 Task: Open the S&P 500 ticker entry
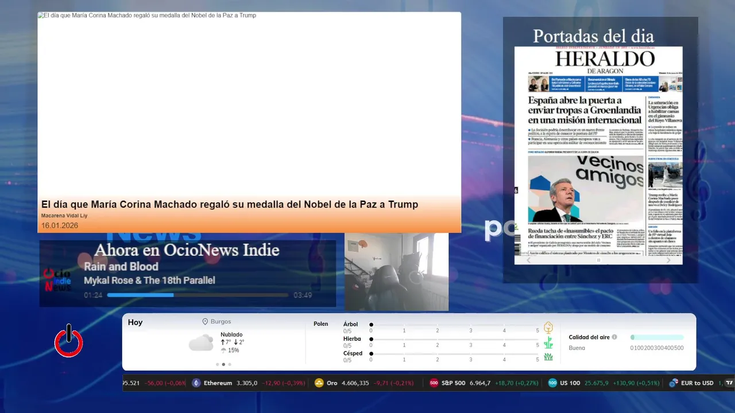pyautogui.click(x=485, y=383)
